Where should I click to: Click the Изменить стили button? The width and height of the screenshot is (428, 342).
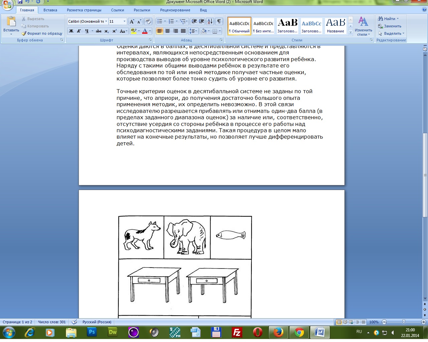pos(363,27)
